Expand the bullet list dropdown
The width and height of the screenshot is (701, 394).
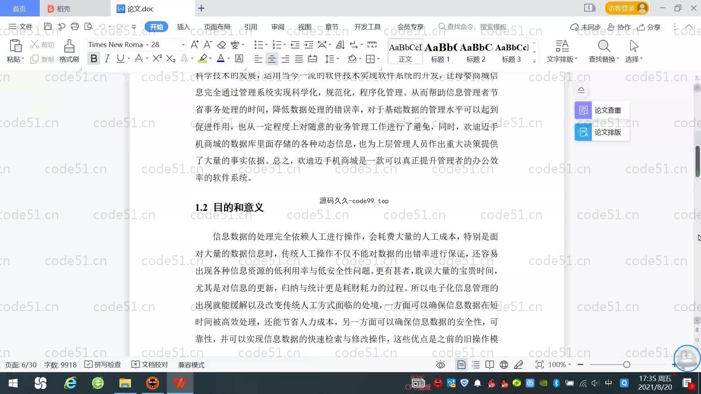(x=266, y=45)
